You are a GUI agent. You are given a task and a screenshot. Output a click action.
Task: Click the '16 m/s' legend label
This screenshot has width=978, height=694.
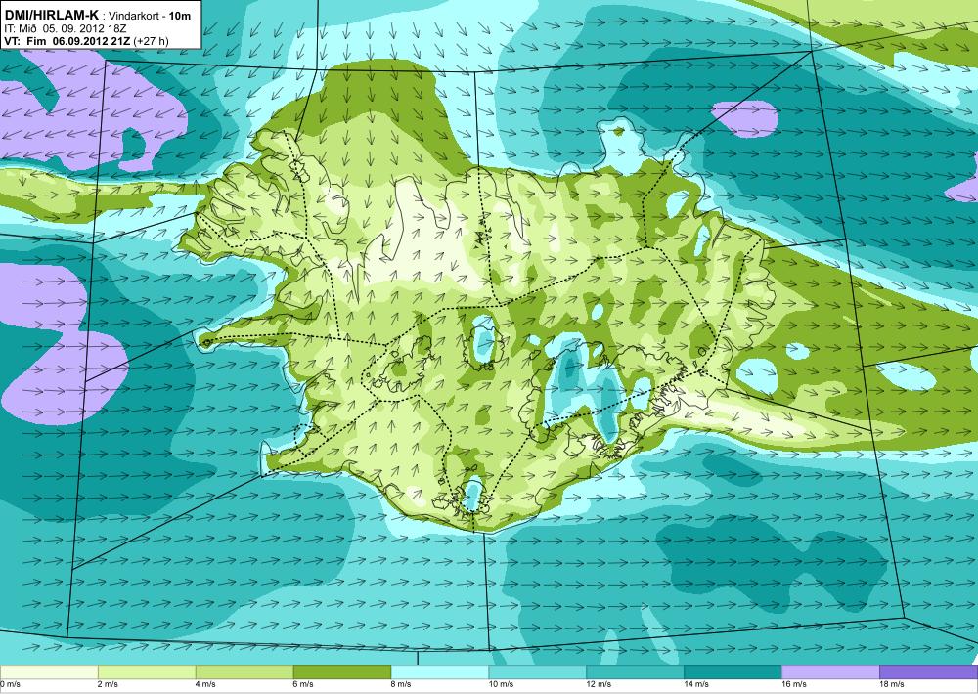coord(794,684)
